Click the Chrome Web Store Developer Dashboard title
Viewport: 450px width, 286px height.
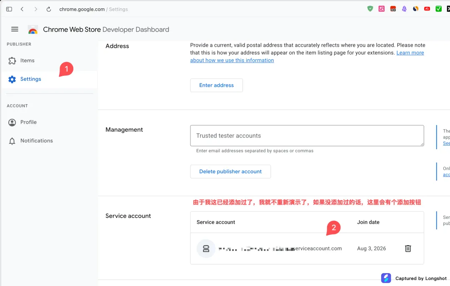click(106, 30)
